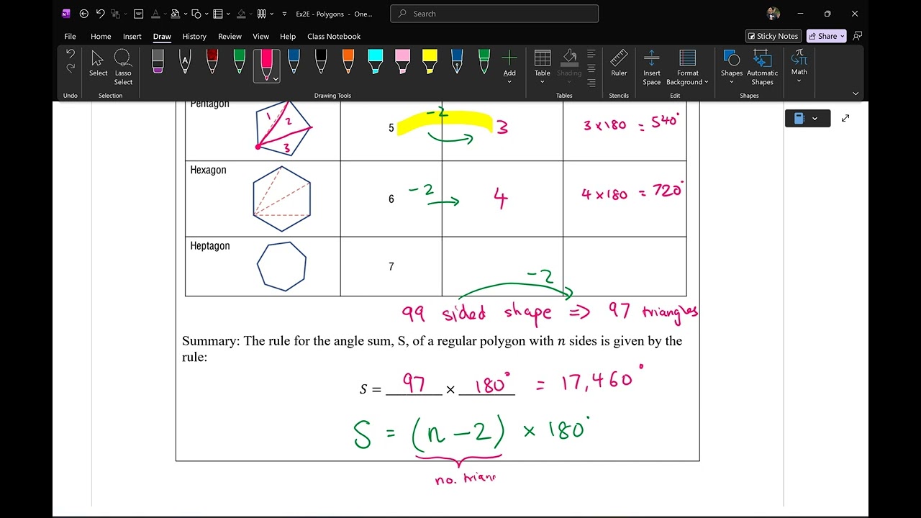Viewport: 921px width, 518px height.
Task: Click the Ruler stencil
Action: 619,63
